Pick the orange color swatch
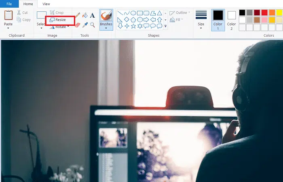Image resolution: width=283 pixels, height=182 pixels. point(272,13)
